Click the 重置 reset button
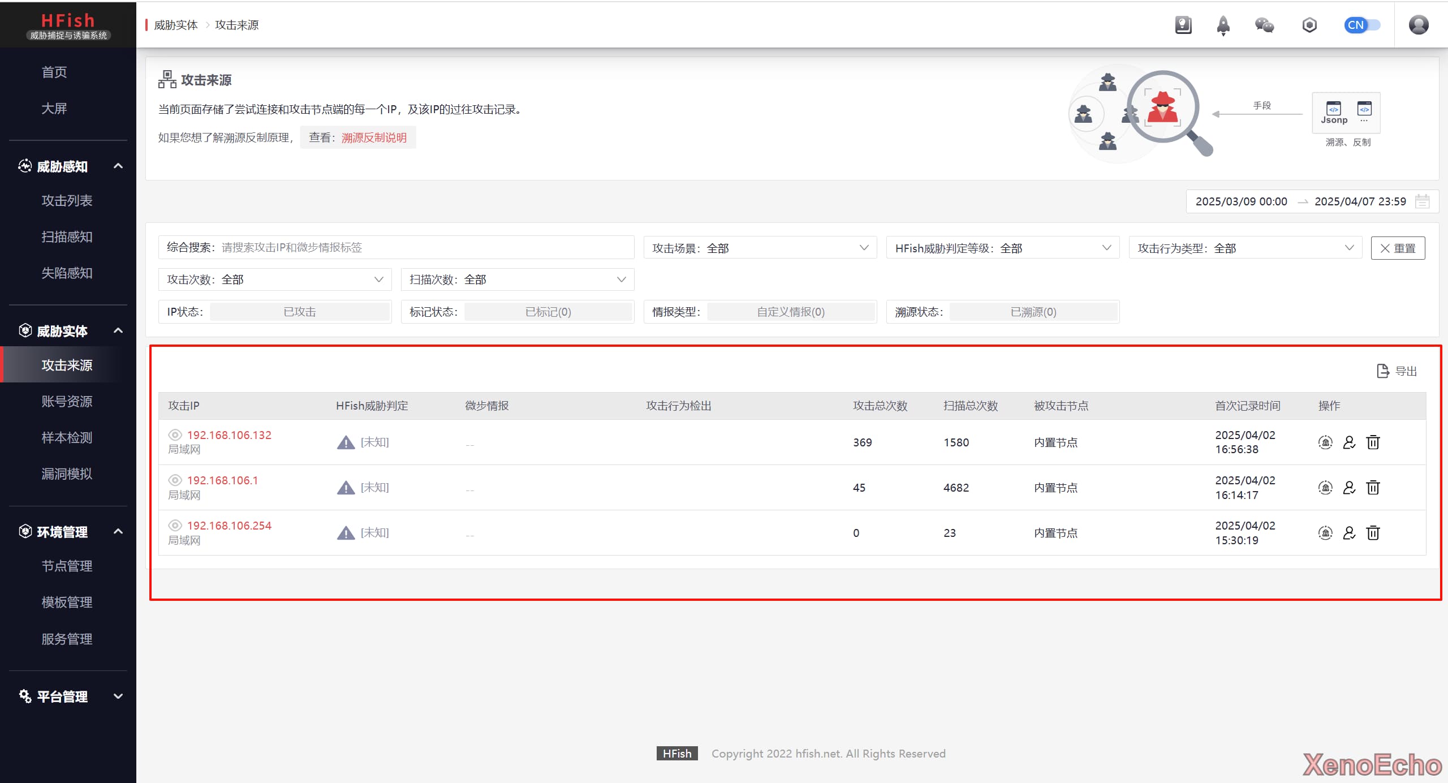 click(1397, 248)
